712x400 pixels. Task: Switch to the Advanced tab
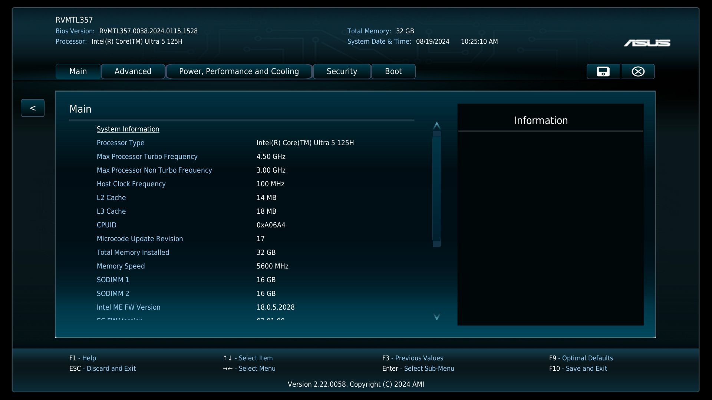point(133,71)
